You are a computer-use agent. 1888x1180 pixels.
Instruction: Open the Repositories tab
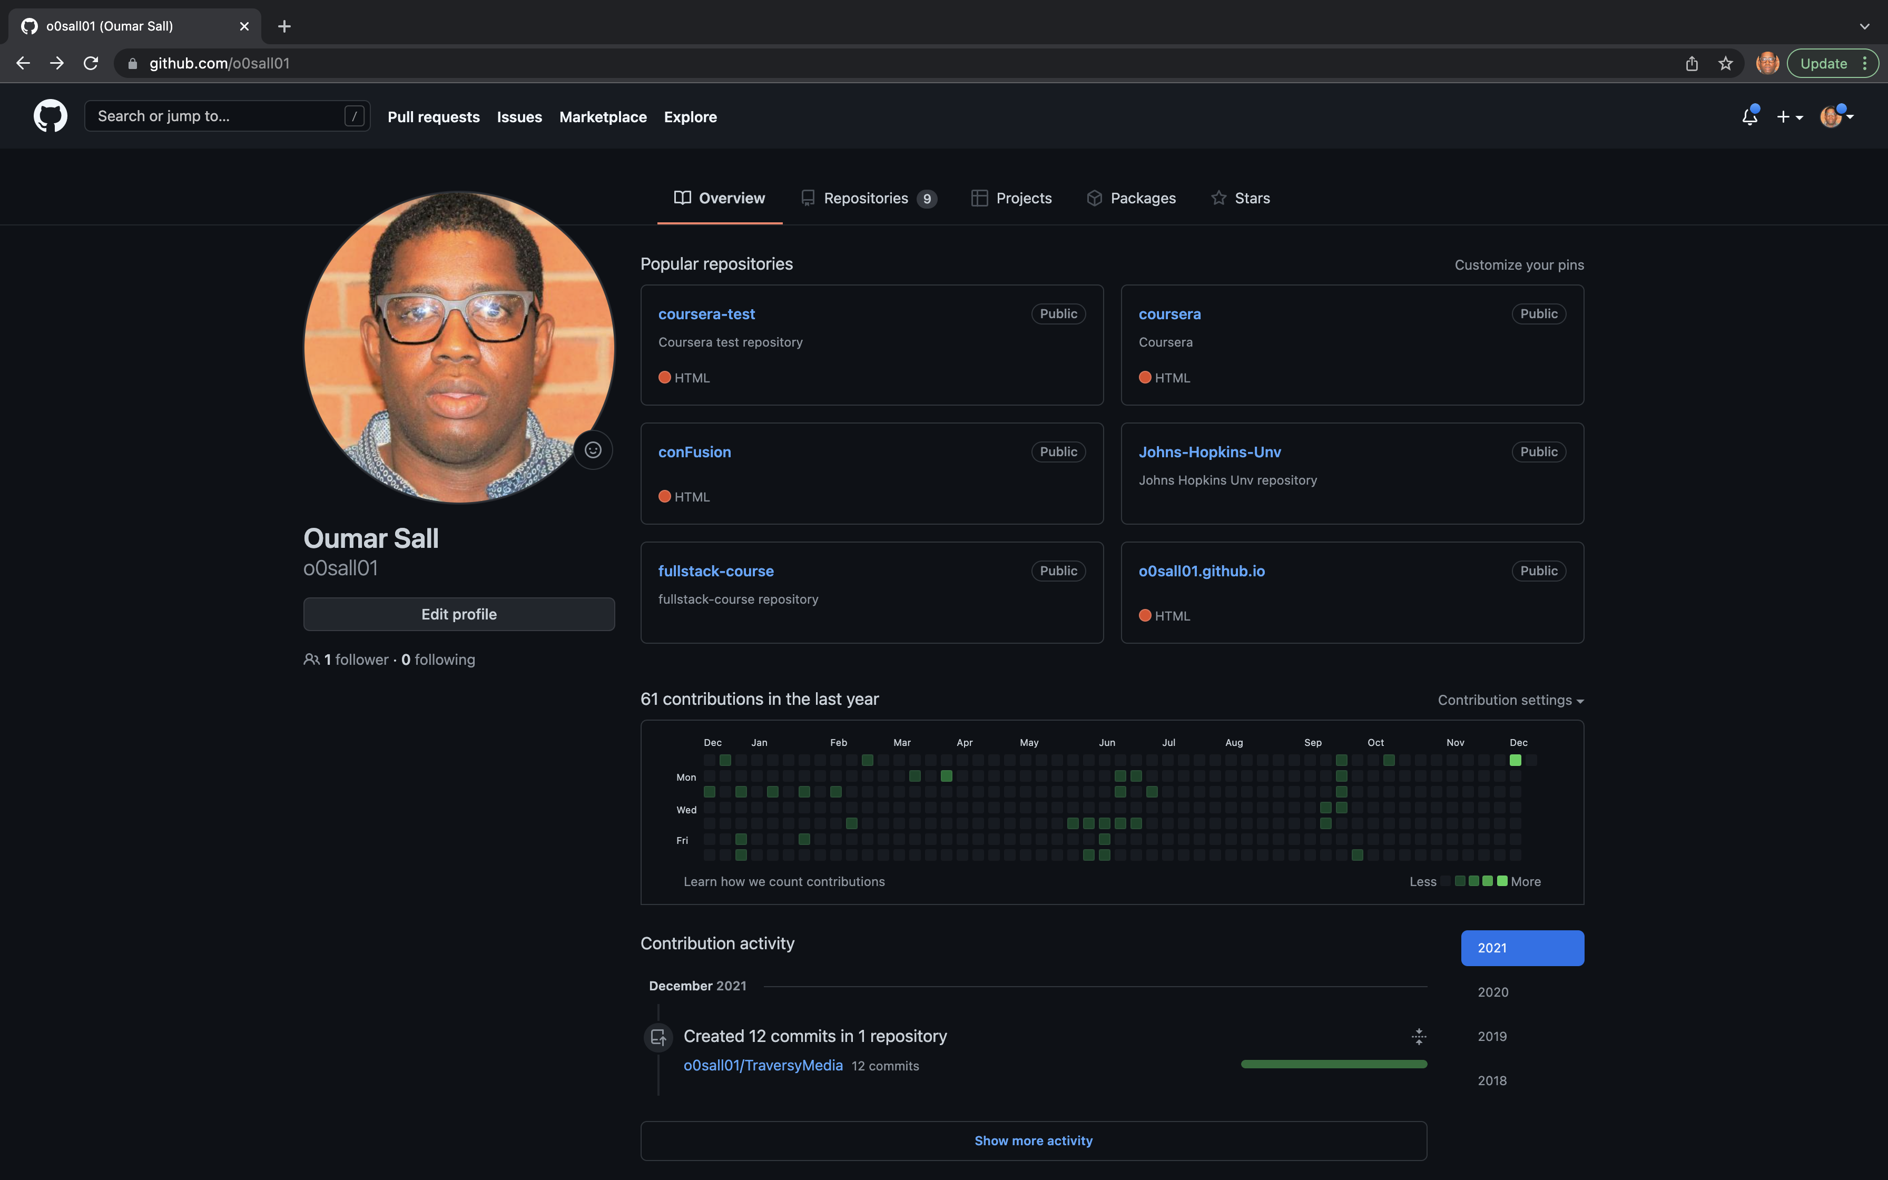coord(868,198)
